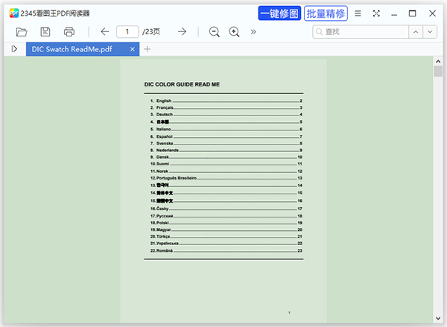Jump to previous search result arrow
The height and width of the screenshot is (327, 447).
click(415, 31)
